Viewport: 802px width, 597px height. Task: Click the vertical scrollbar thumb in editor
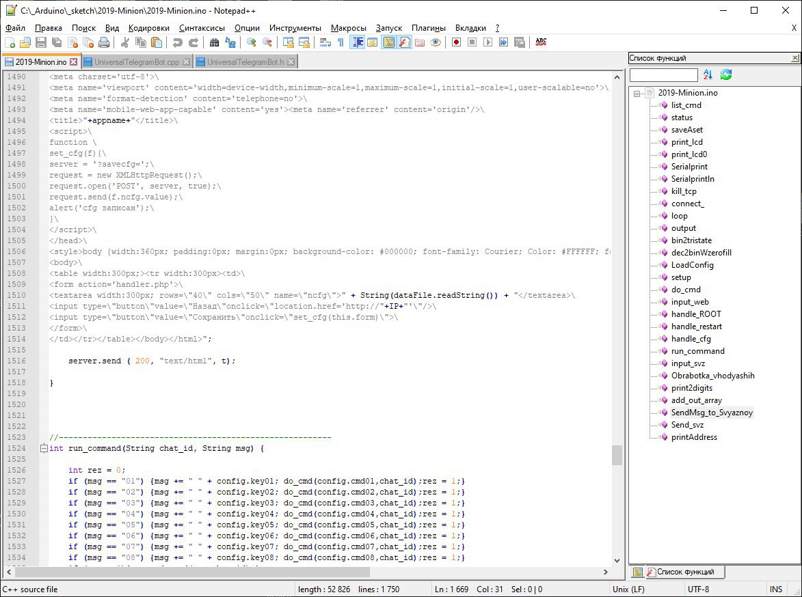[617, 455]
